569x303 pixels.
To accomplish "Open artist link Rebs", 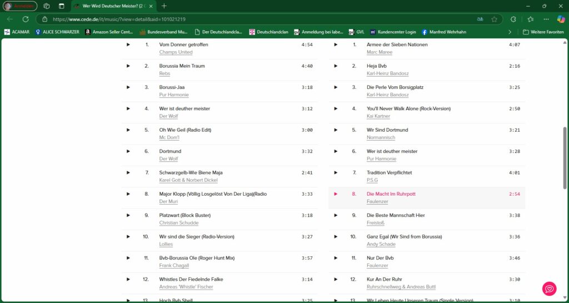I will click(164, 73).
